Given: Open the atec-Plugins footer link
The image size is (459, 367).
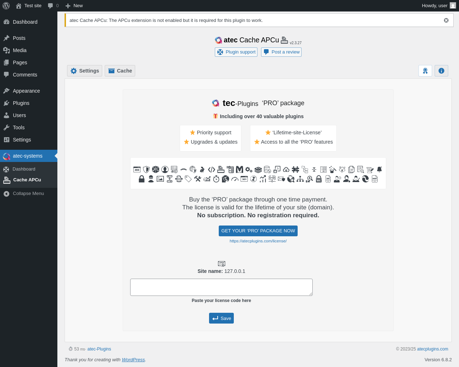Looking at the screenshot, I should tap(99, 349).
